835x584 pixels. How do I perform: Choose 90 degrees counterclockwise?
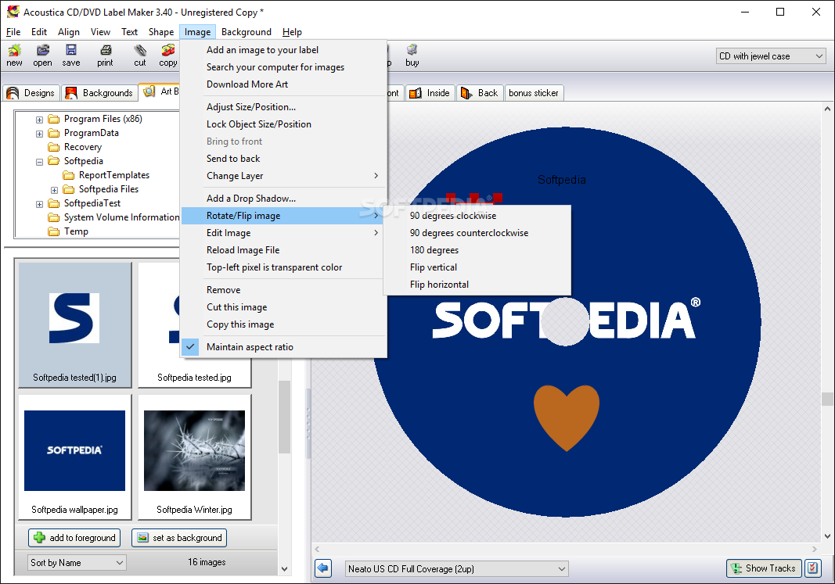coord(477,233)
